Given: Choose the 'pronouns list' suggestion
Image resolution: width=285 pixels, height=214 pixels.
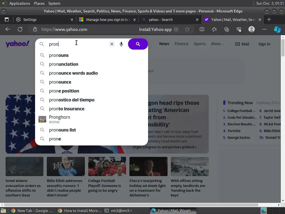Looking at the screenshot, I should (91, 130).
